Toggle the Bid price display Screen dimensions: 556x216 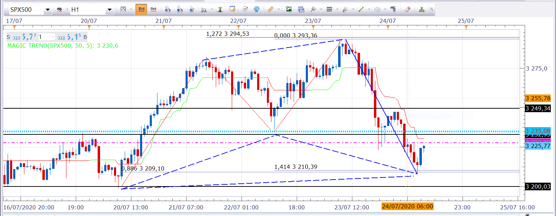pyautogui.click(x=141, y=9)
